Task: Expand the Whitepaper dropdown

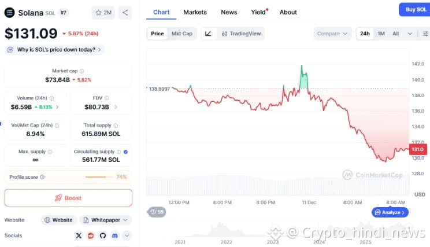Action: pyautogui.click(x=106, y=220)
